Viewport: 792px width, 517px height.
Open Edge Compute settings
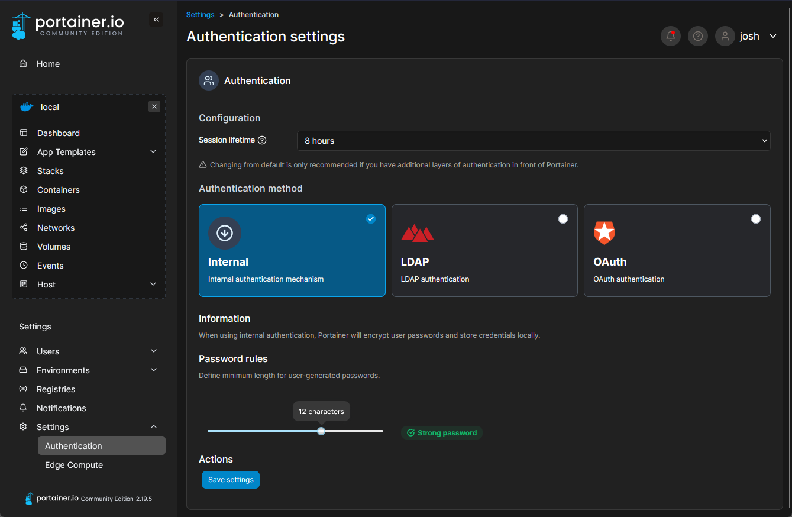(x=74, y=465)
